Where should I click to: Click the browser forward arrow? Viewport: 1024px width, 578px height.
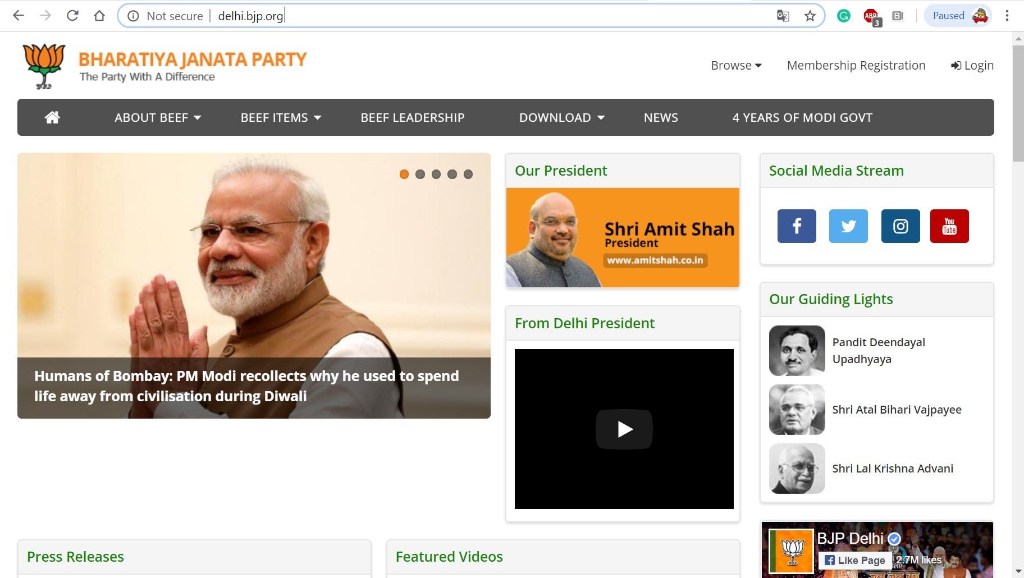click(x=45, y=16)
